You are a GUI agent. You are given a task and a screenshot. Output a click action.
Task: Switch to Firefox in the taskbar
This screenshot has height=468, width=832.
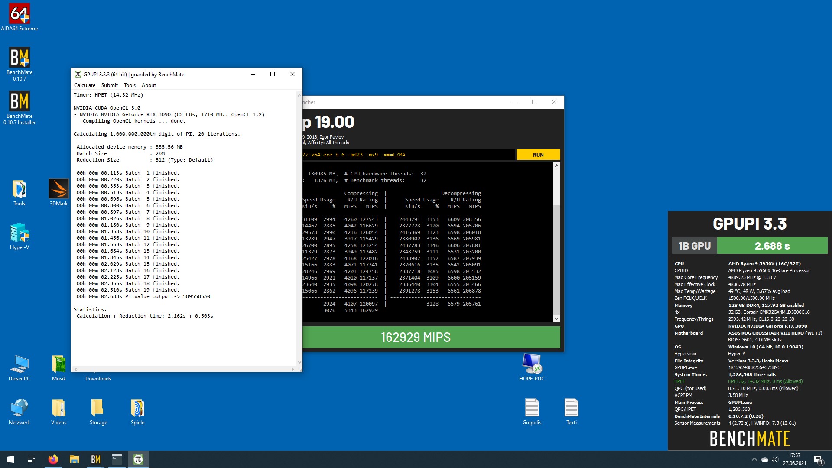click(53, 459)
